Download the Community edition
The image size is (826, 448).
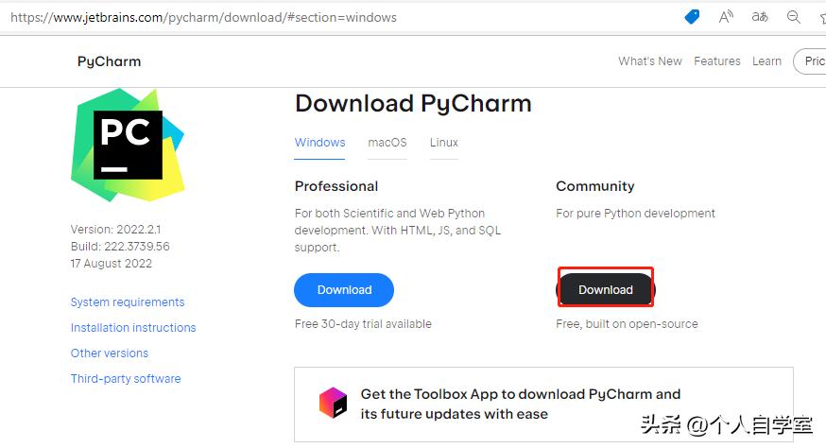click(x=606, y=290)
